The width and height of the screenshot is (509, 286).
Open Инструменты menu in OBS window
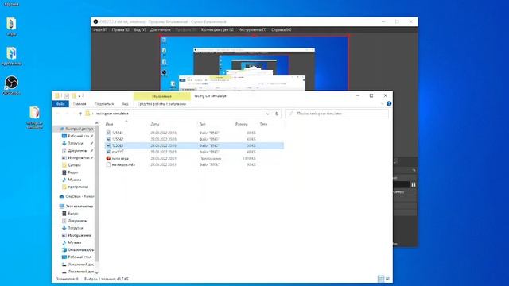point(252,30)
